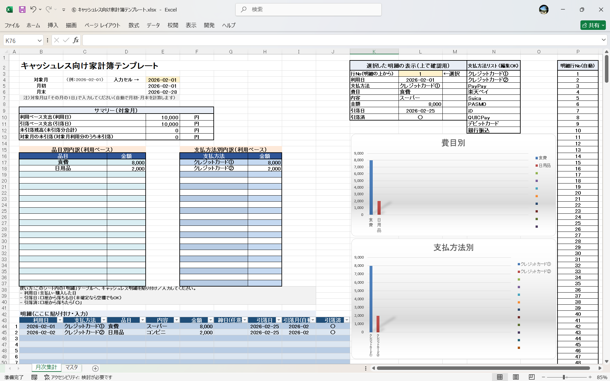Viewport: 610px width, 381px height.
Task: Click inside the search box
Action: 308,10
